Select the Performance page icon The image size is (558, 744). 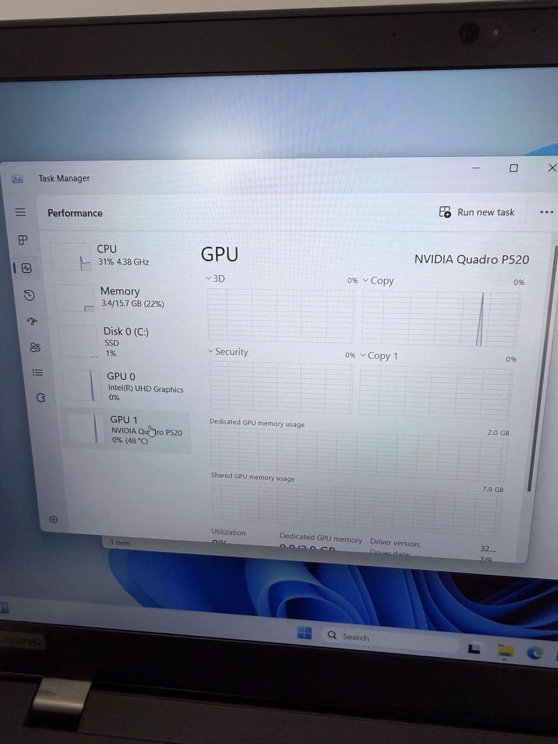coord(27,268)
